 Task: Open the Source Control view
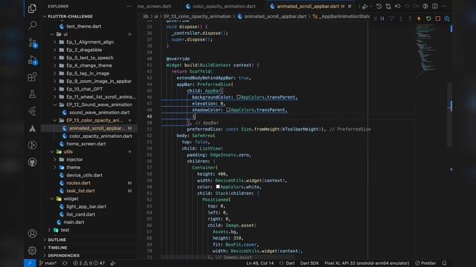(x=33, y=43)
